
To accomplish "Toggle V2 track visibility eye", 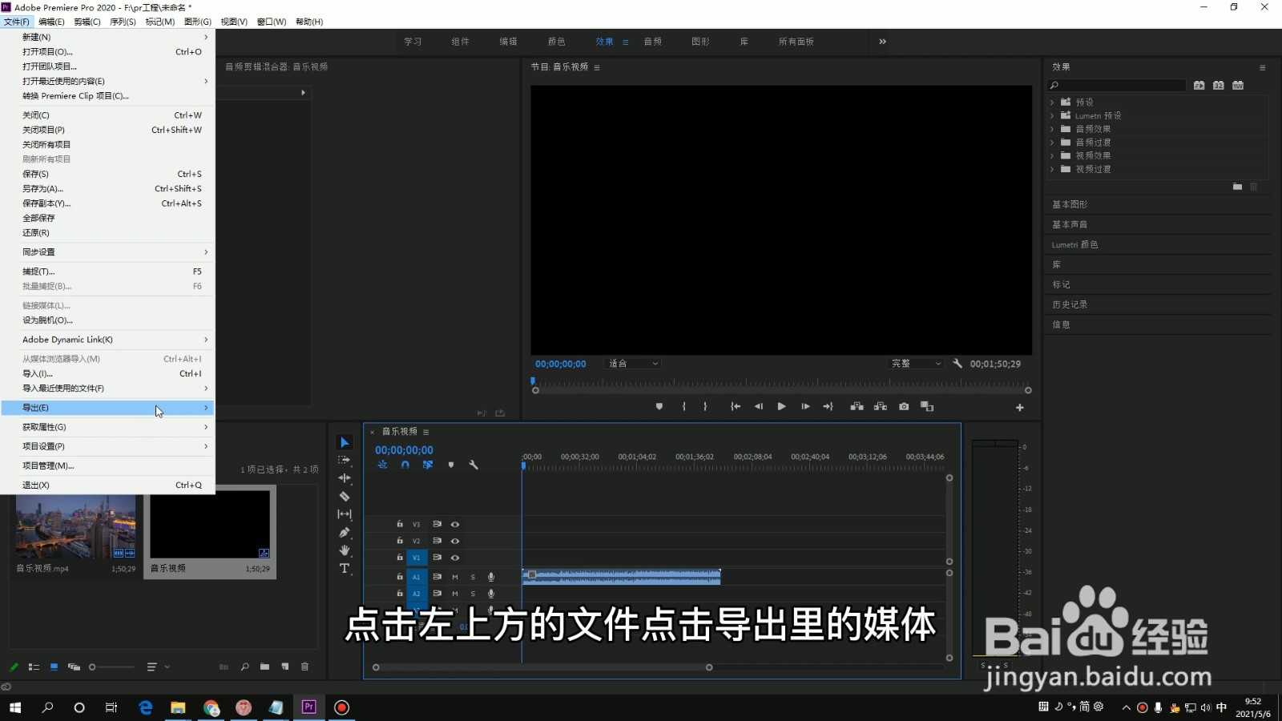I will 455,542.
